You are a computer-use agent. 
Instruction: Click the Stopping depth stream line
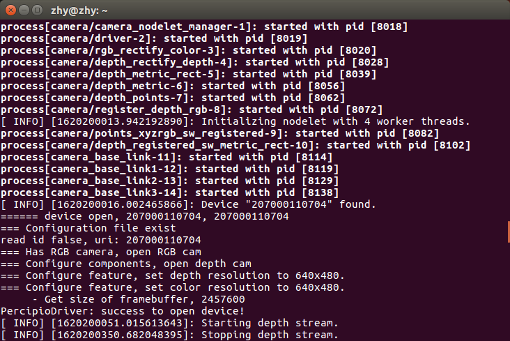coord(169,335)
